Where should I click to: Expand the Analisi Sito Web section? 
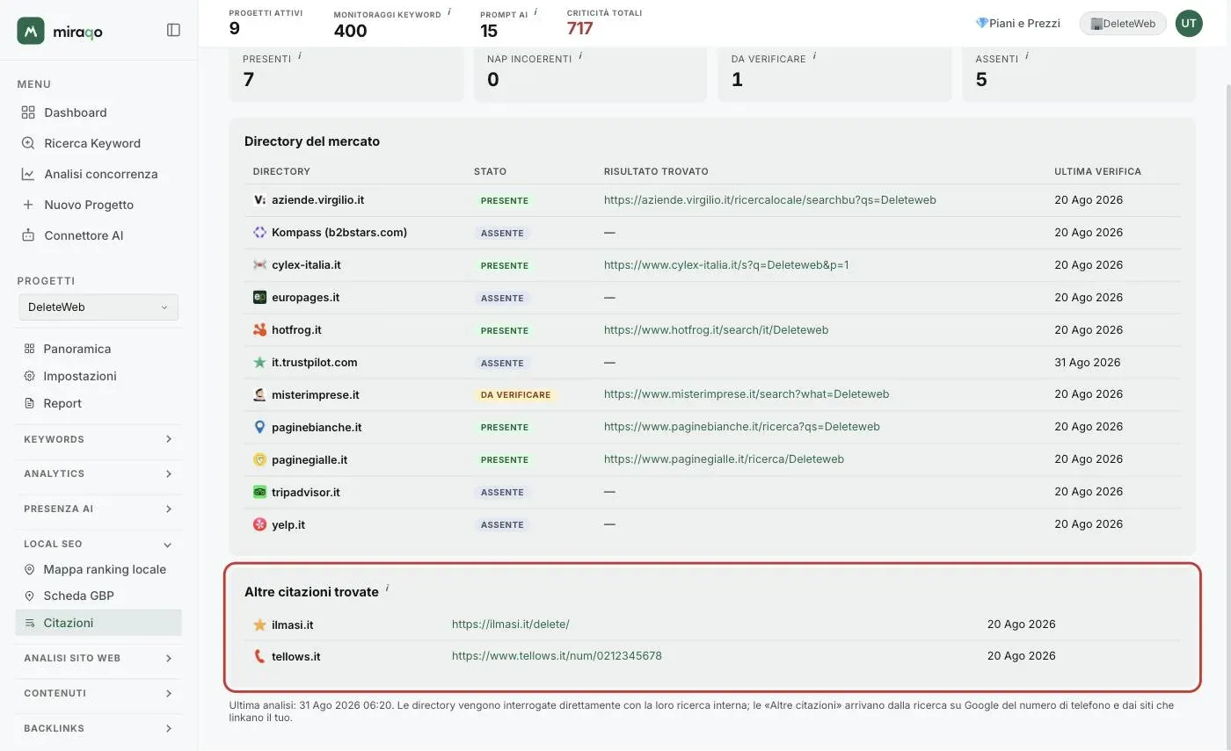(98, 659)
